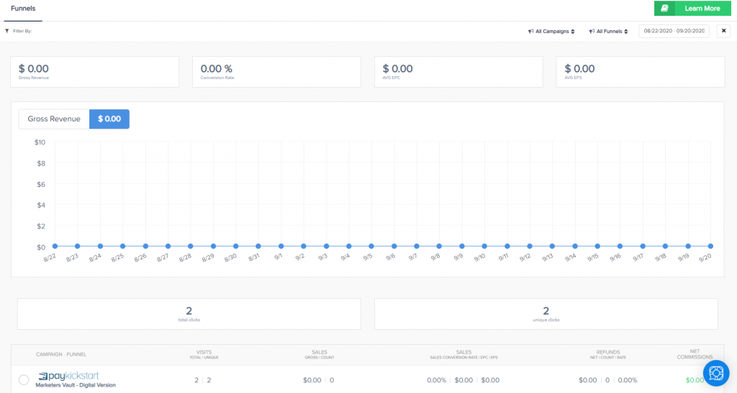Switch to the Funnels tab
Viewport: 737px width, 393px height.
[23, 9]
